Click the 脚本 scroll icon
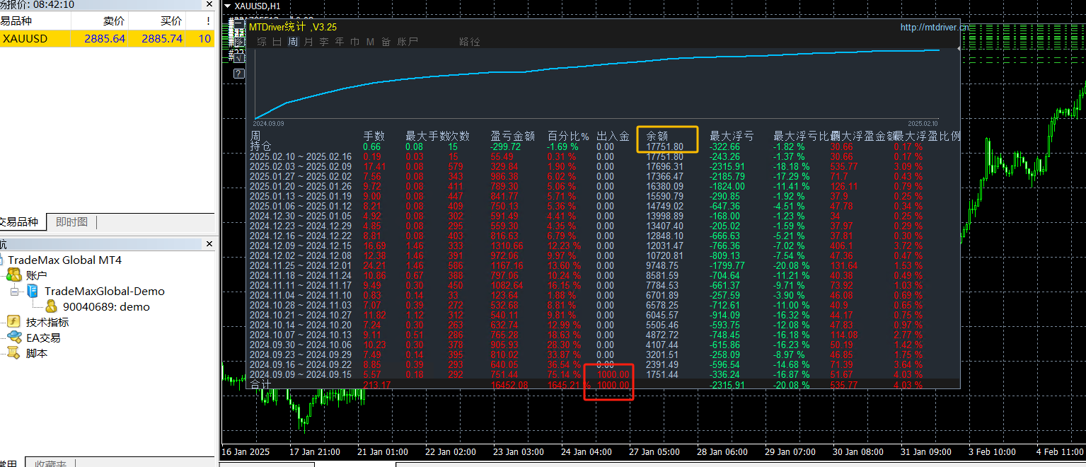1086x467 pixels. [13, 353]
